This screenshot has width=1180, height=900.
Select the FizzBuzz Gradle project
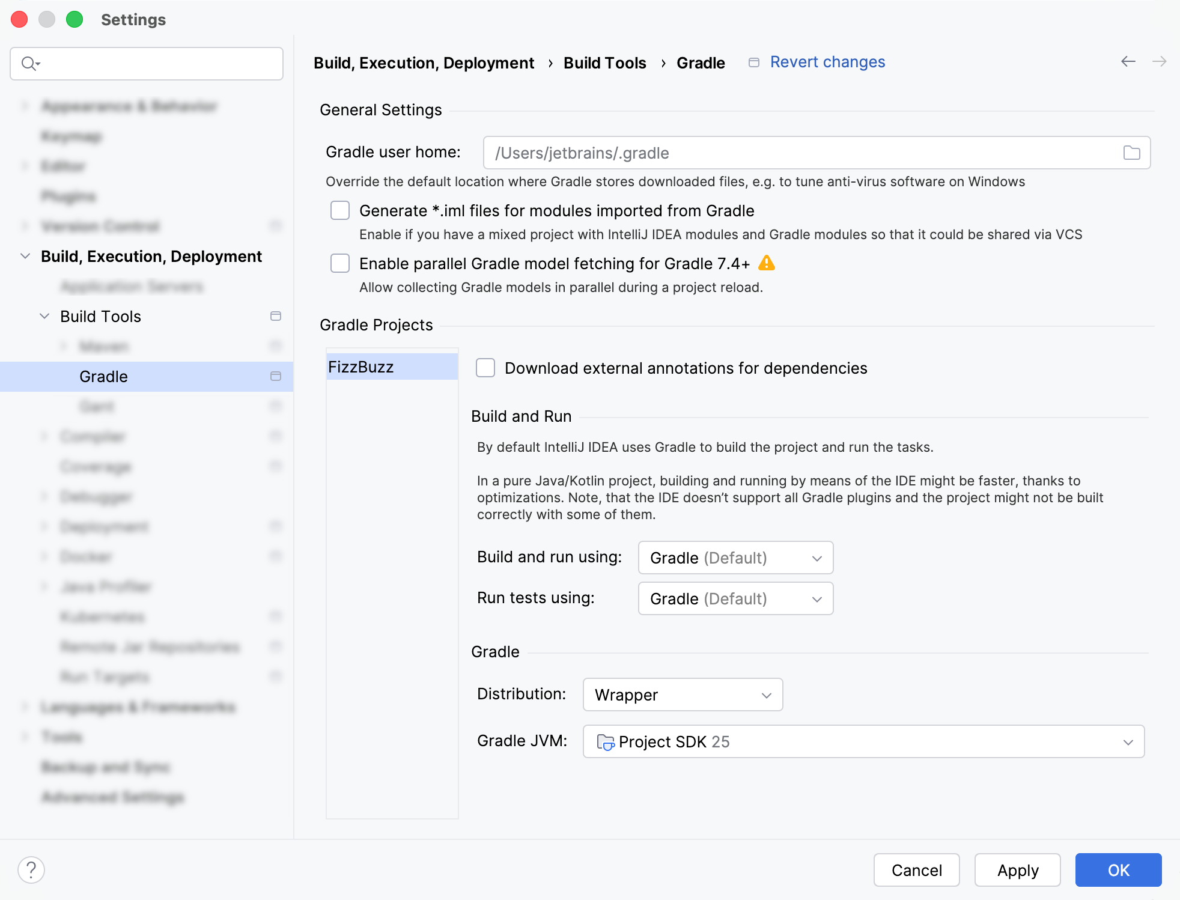[x=392, y=366]
